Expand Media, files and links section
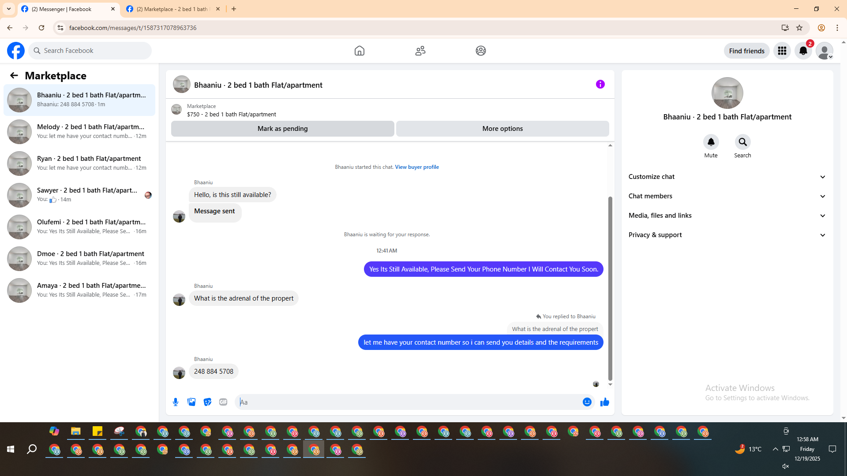This screenshot has width=847, height=476. coord(727,216)
